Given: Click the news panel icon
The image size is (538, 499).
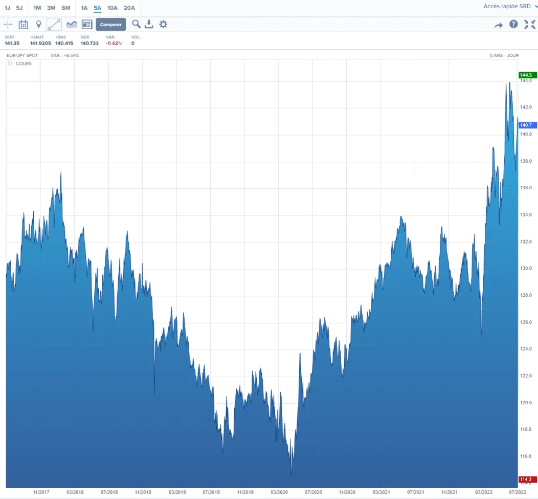Looking at the screenshot, I should coord(87,24).
